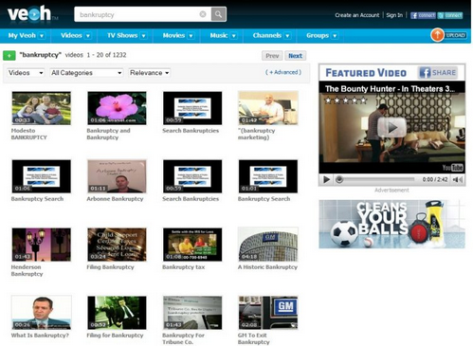Click the seek bar handle knob
Viewport: 473px width, 346px height.
339,179
